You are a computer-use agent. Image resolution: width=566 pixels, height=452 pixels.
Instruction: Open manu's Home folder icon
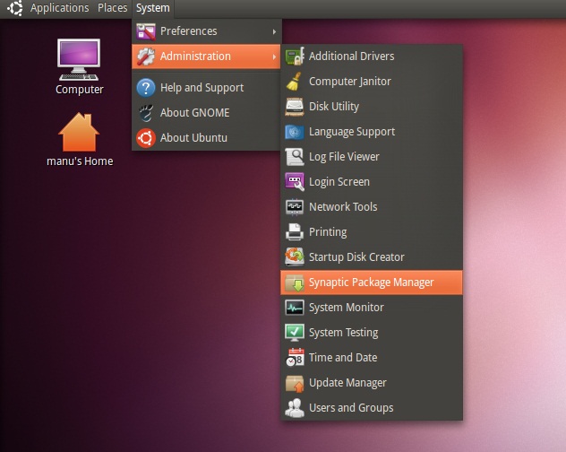[x=80, y=133]
